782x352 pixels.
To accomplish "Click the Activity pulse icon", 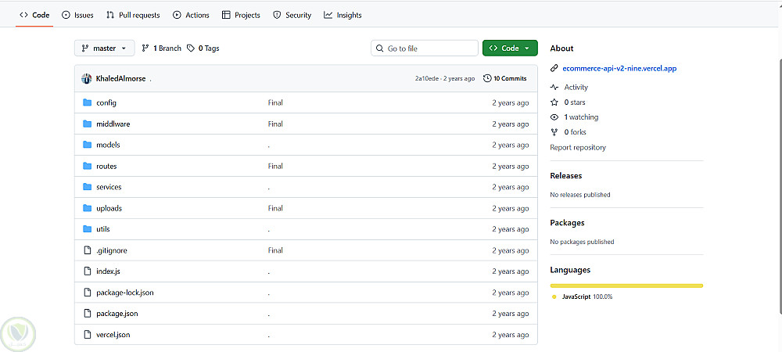I will [x=554, y=88].
